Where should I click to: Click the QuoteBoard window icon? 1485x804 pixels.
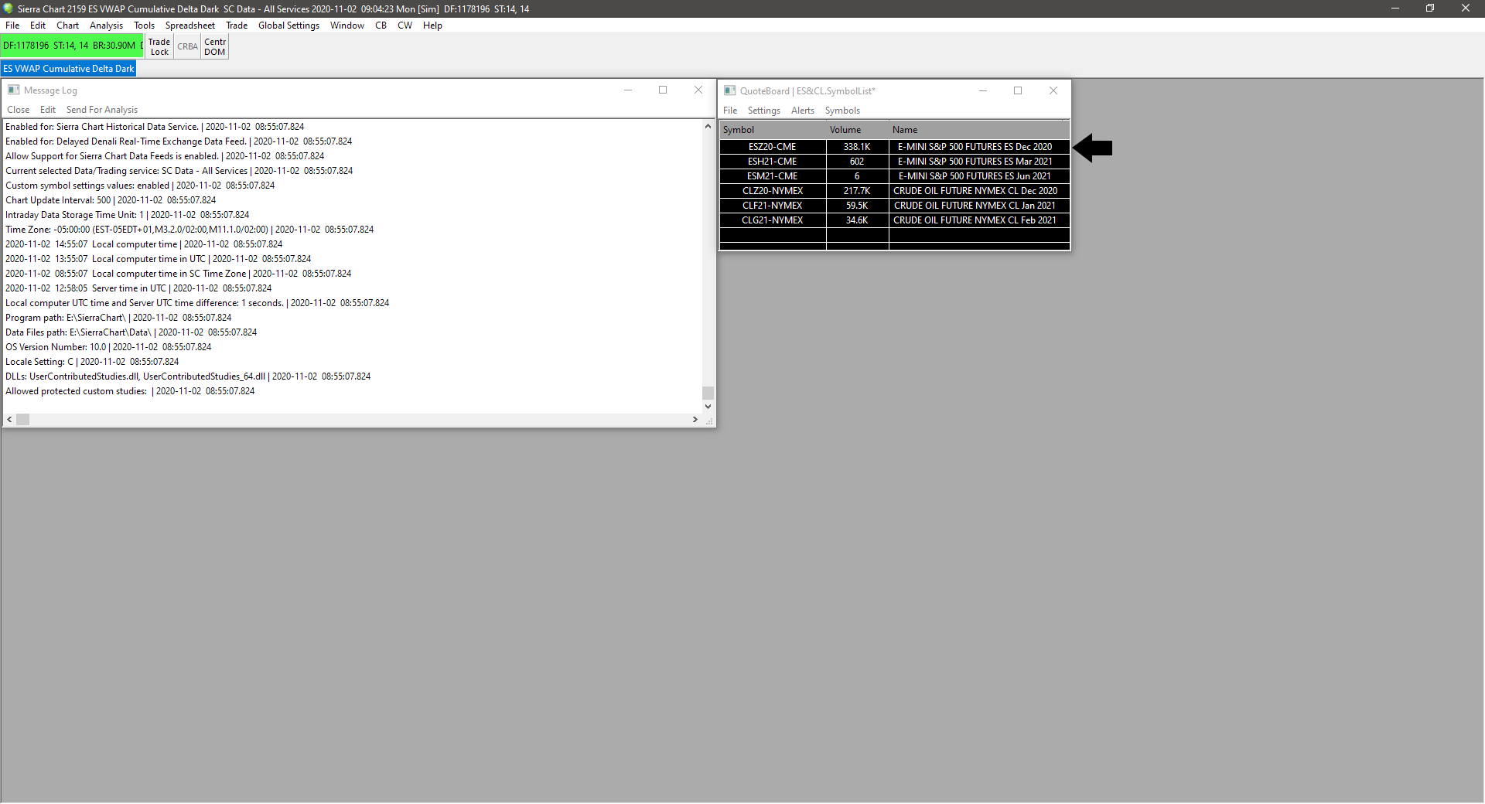pyautogui.click(x=729, y=91)
